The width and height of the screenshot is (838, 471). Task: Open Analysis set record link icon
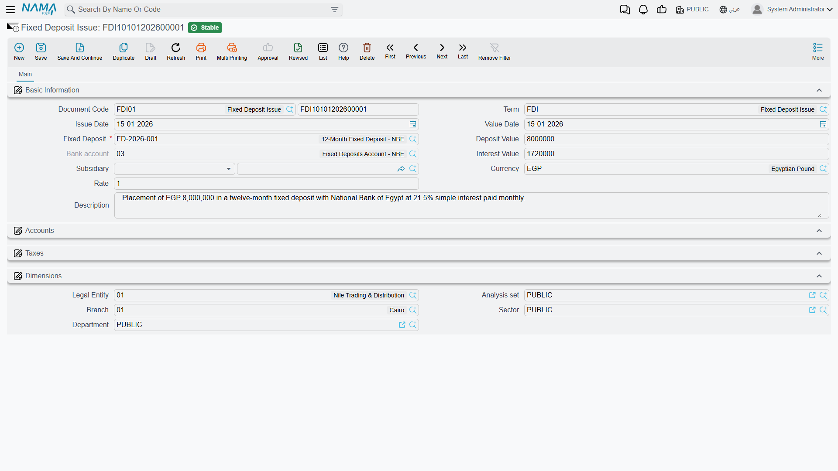pyautogui.click(x=812, y=295)
